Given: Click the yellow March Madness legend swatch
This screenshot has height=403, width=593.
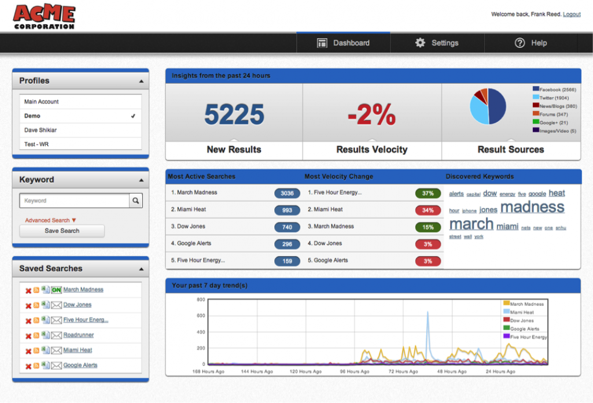Looking at the screenshot, I should tap(508, 303).
